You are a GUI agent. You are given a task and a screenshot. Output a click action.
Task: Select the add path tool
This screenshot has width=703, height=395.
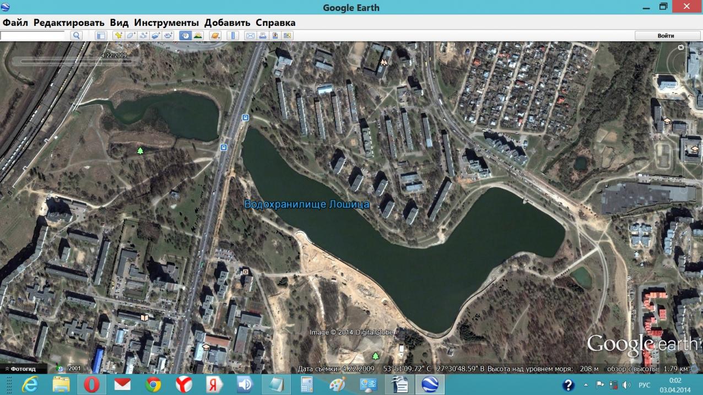[x=143, y=36]
